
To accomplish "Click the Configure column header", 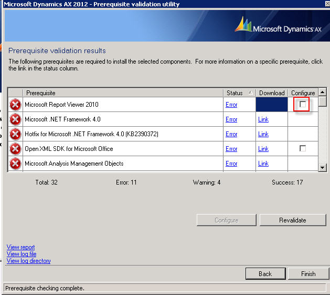I will (303, 93).
